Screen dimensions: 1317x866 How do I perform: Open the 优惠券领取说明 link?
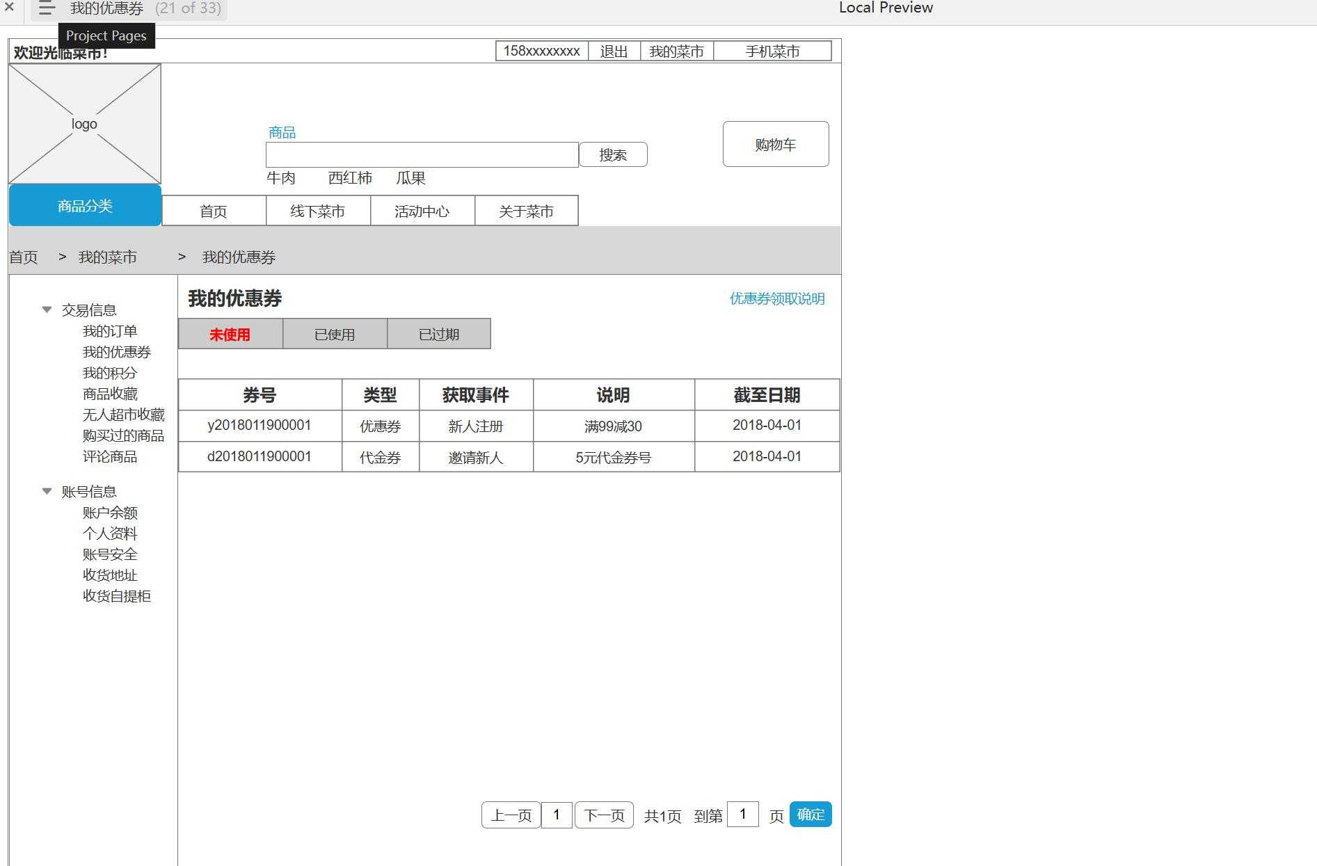(777, 298)
